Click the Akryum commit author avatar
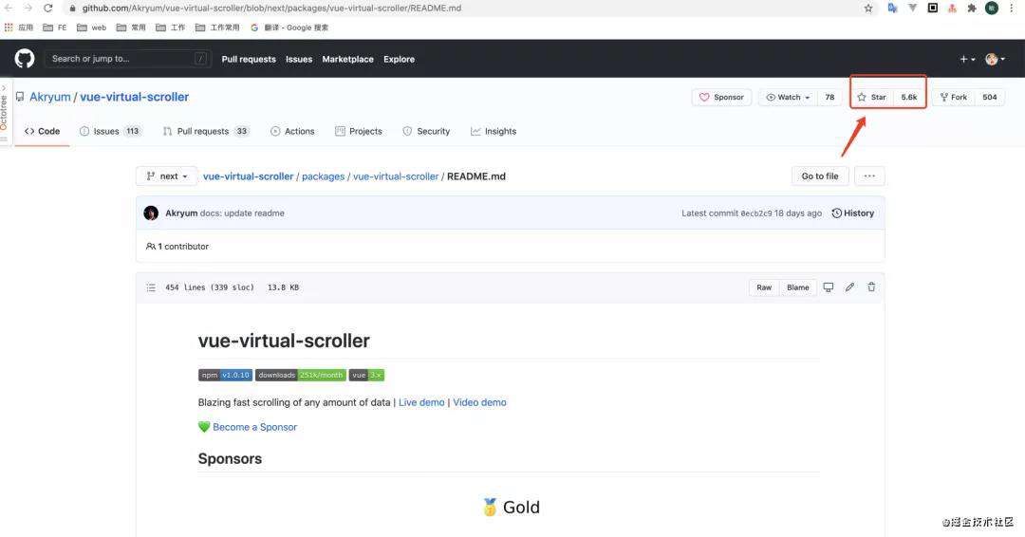The width and height of the screenshot is (1025, 537). [151, 213]
